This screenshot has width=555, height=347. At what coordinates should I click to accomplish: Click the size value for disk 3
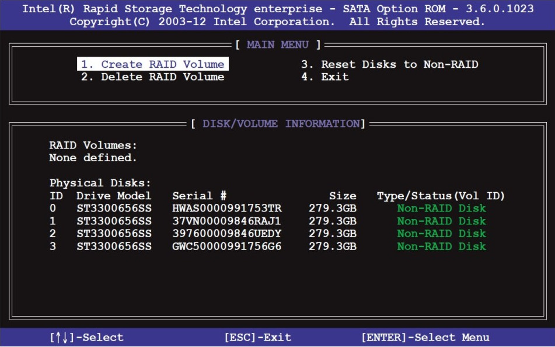click(x=333, y=247)
